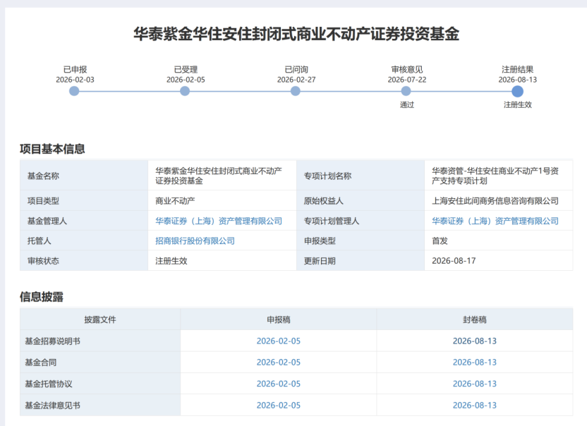
Task: Click the 注册结果 step label
Action: pos(517,70)
